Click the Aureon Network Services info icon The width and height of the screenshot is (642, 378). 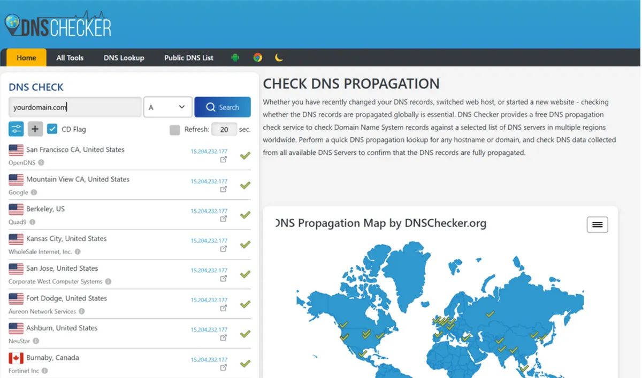82,311
